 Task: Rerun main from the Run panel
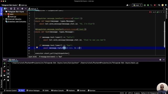[4, 63]
